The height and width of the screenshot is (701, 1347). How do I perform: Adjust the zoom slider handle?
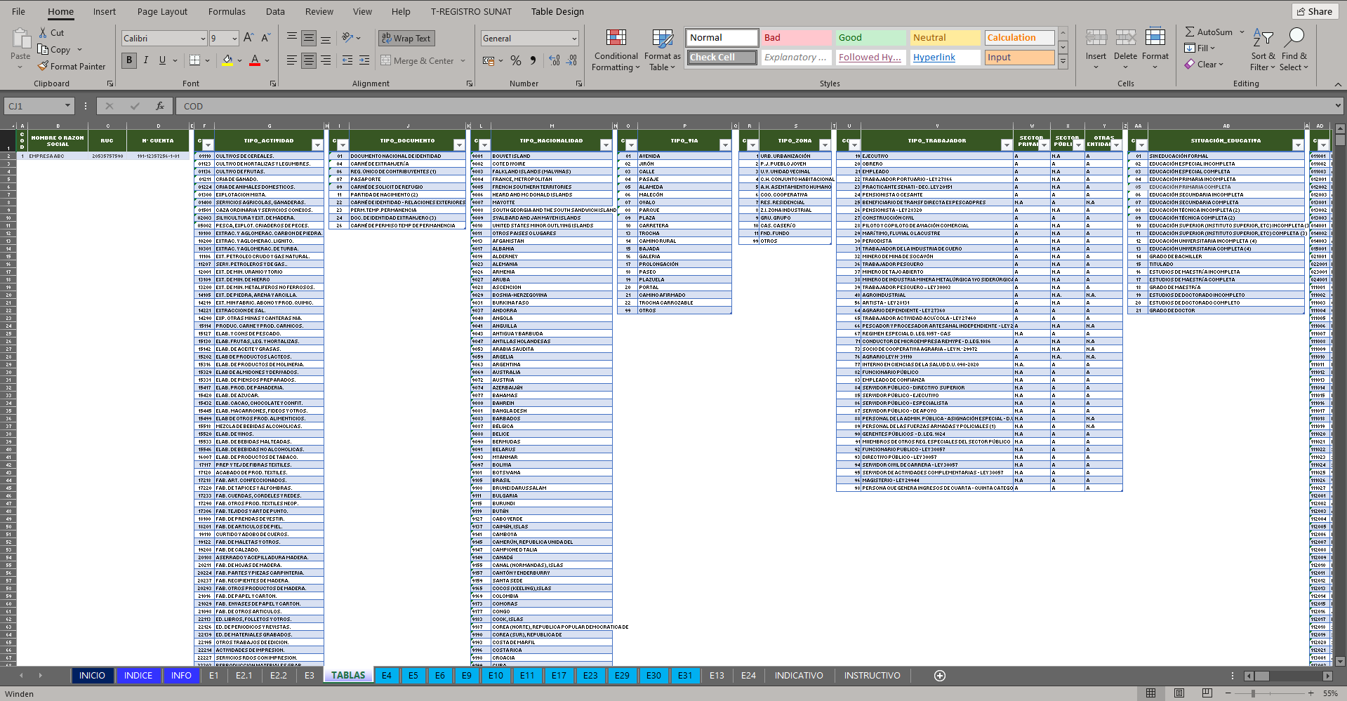click(1253, 693)
